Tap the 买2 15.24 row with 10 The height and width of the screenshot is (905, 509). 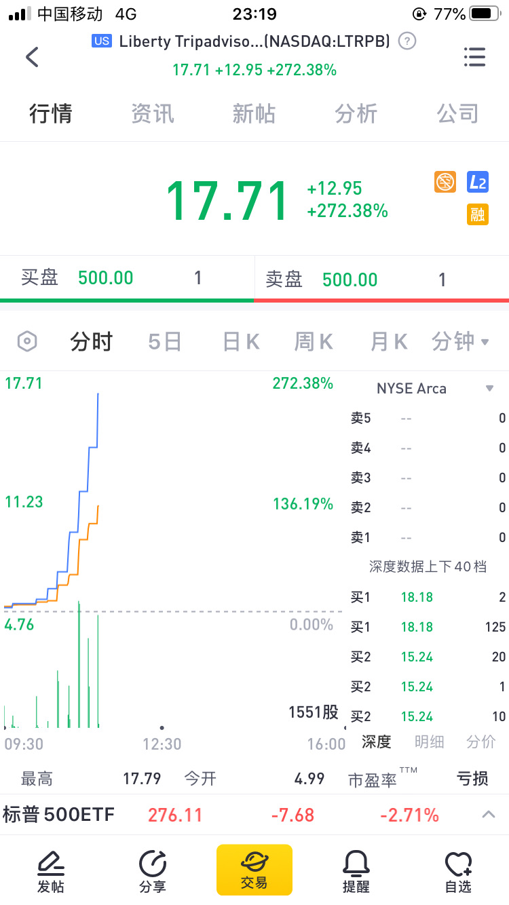(428, 716)
